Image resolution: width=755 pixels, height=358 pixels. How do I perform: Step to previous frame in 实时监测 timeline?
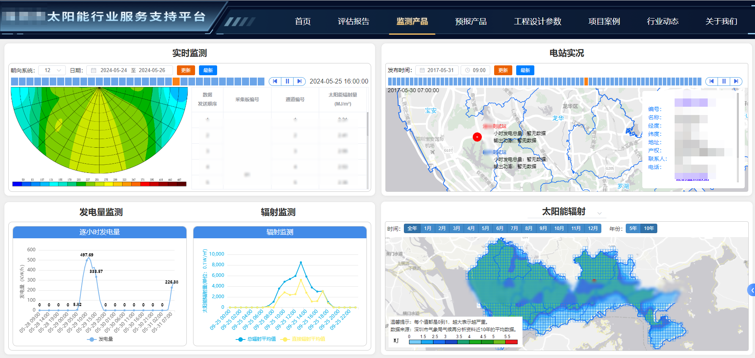click(x=275, y=81)
